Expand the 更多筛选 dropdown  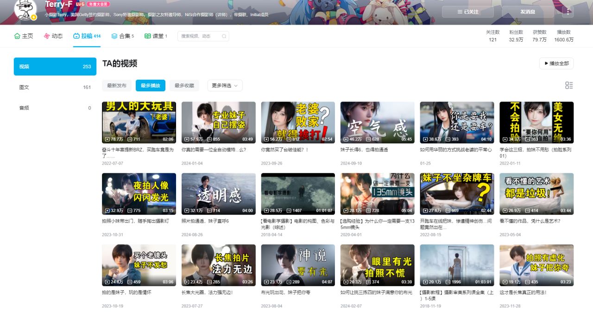pos(225,86)
